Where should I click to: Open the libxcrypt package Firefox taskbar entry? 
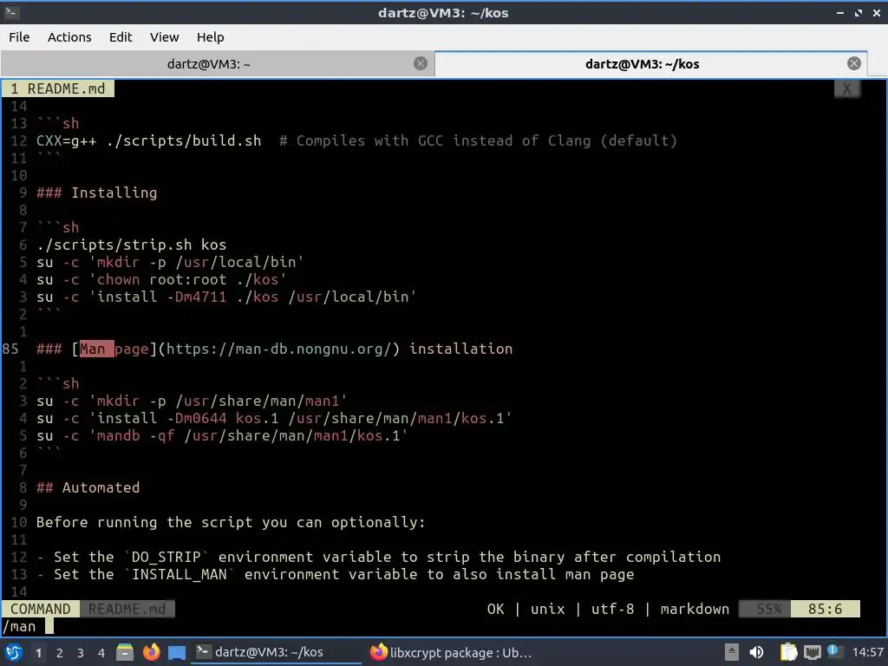450,652
